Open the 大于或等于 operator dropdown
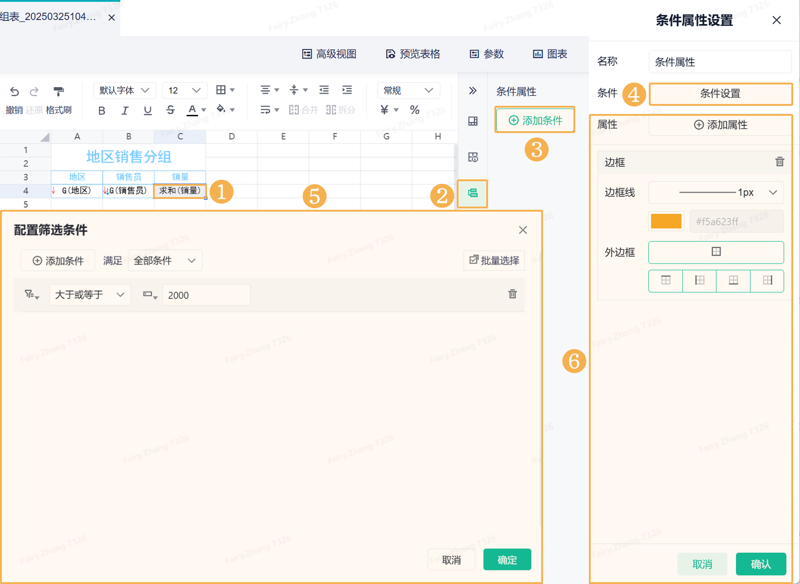The image size is (800, 584). [x=90, y=295]
